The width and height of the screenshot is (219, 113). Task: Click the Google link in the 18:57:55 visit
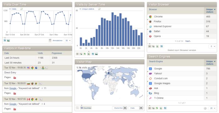(13, 104)
